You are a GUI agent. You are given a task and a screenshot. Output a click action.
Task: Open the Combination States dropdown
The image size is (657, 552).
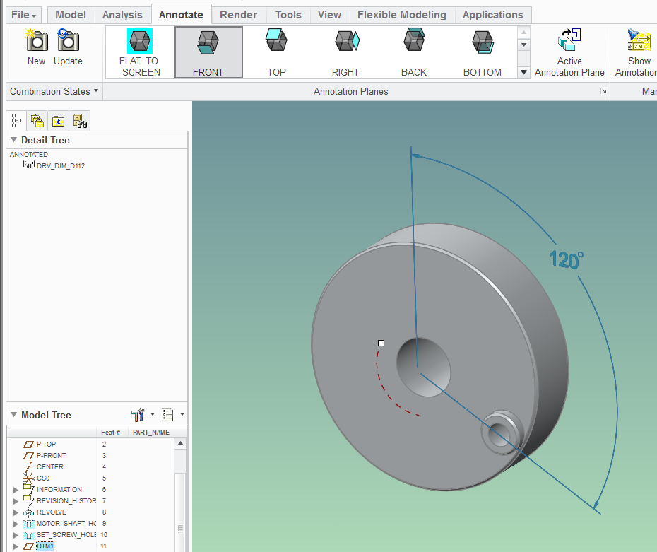[54, 91]
